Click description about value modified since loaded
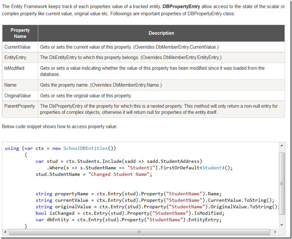 pyautogui.click(x=152, y=71)
